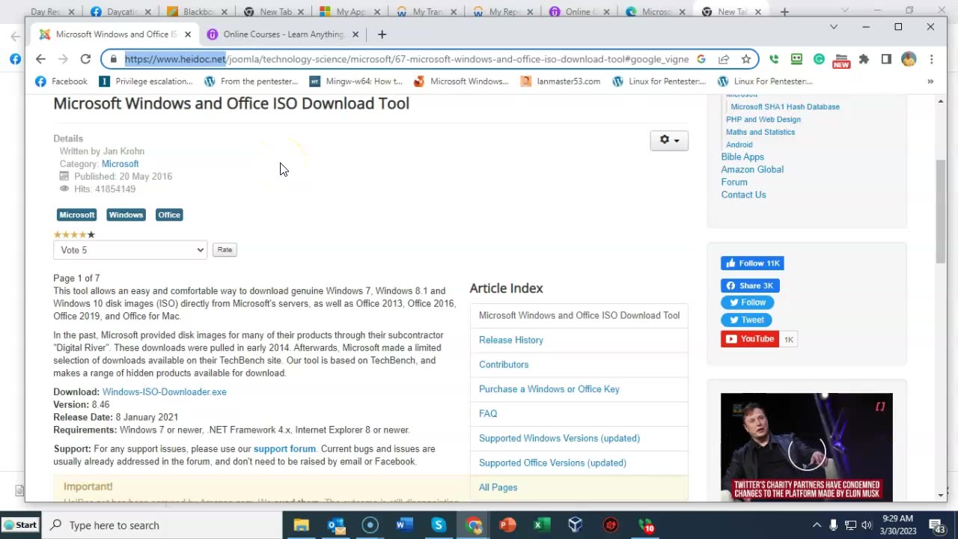Select the Microsoft Windows and Office tab
The image size is (958, 539).
point(116,34)
